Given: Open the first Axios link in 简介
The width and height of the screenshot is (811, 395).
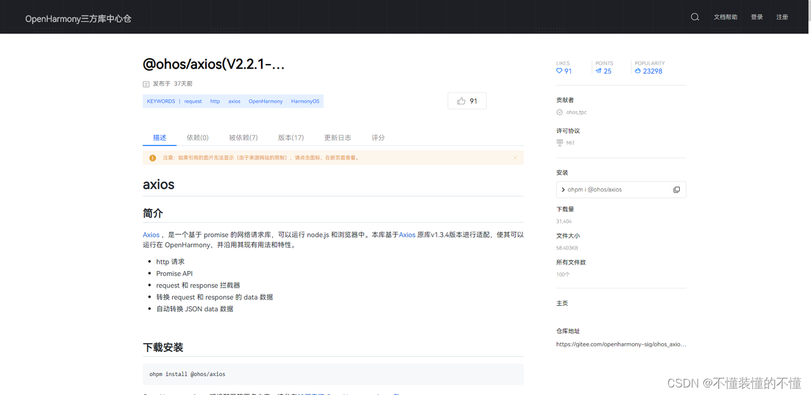Looking at the screenshot, I should click(151, 235).
